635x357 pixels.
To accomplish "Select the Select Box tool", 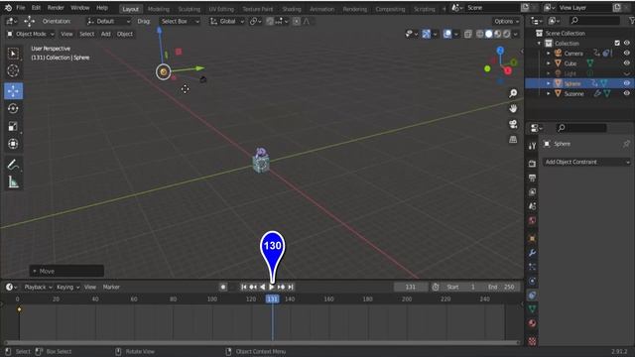I will [x=13, y=54].
